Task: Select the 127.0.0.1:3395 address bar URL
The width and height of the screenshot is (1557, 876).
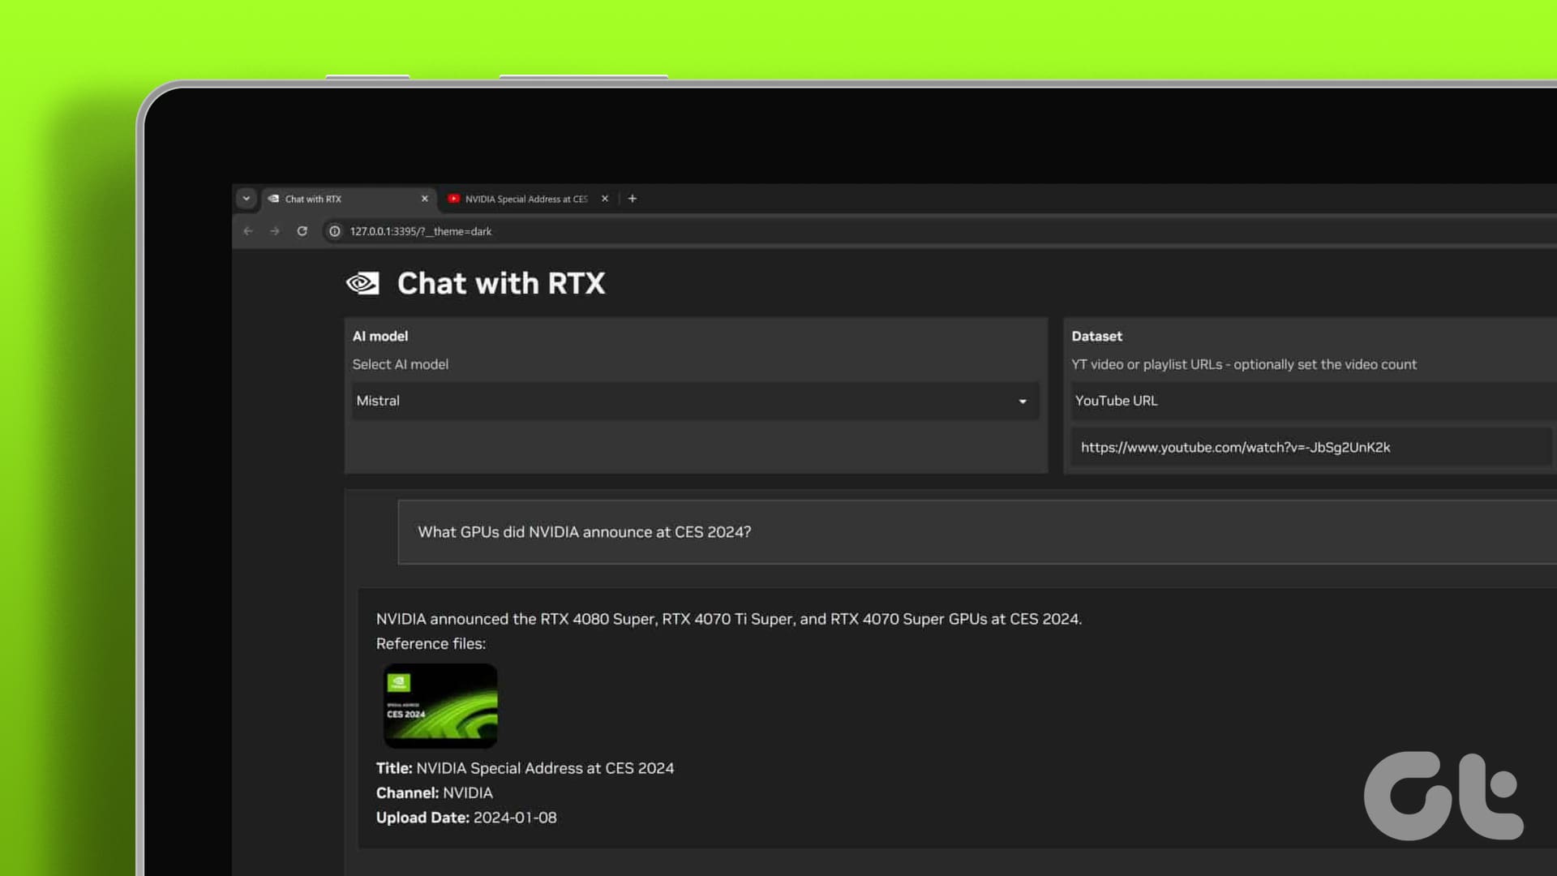Action: coord(421,231)
